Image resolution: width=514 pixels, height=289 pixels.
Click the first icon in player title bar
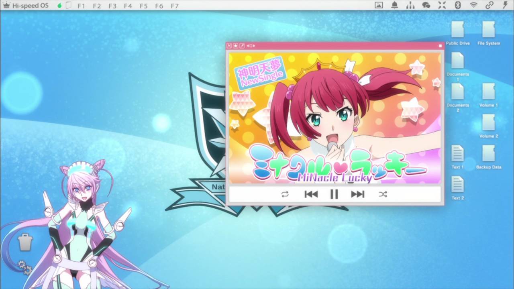tap(230, 46)
